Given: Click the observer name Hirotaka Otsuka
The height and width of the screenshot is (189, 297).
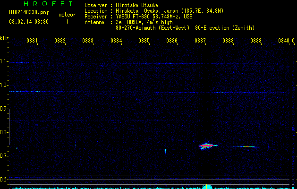Looking at the screenshot, I should pyautogui.click(x=137, y=5).
